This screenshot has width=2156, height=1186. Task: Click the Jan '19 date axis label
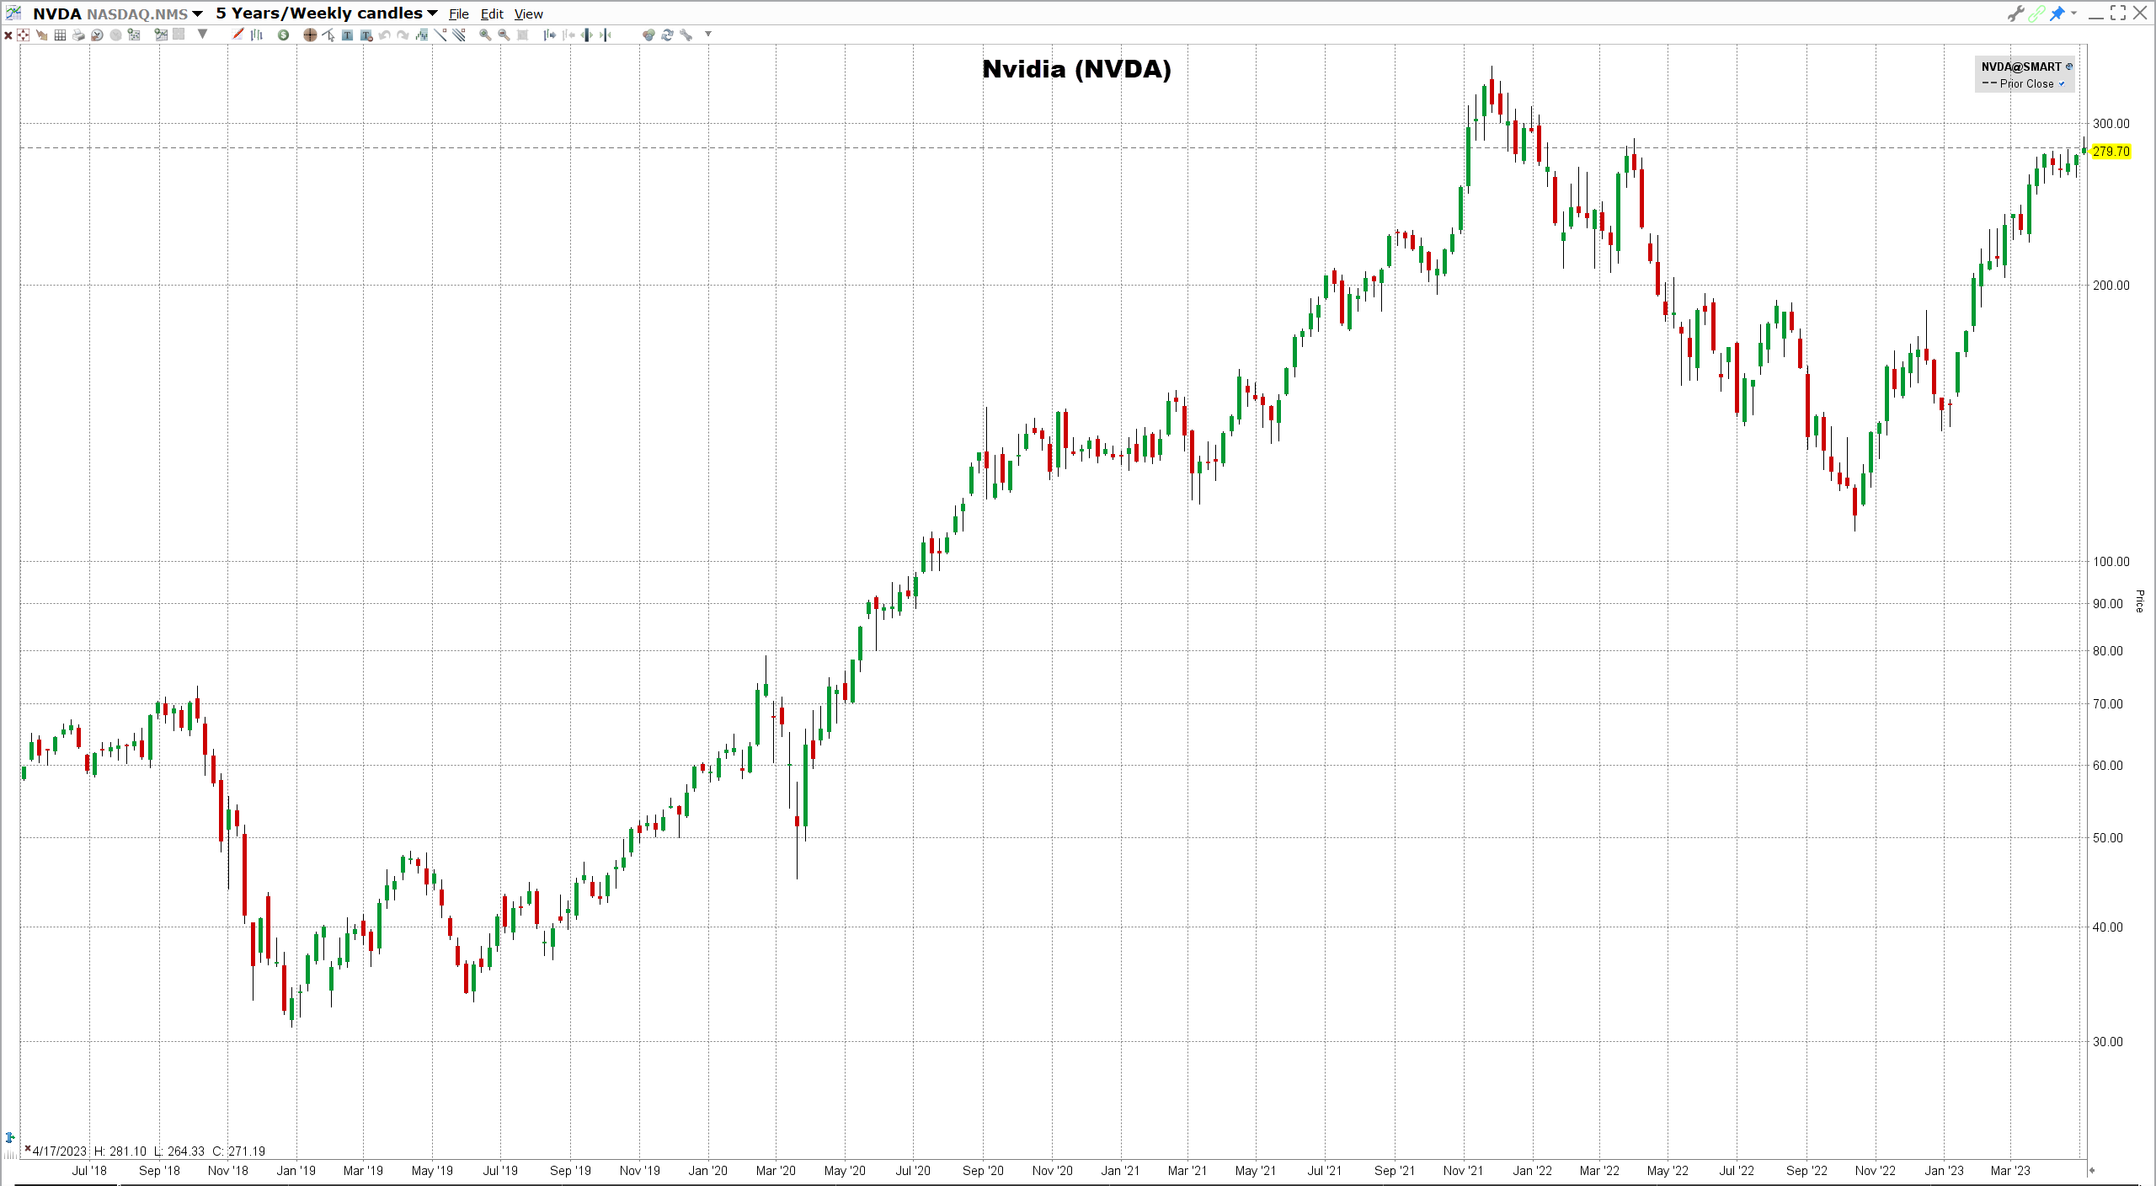point(296,1171)
